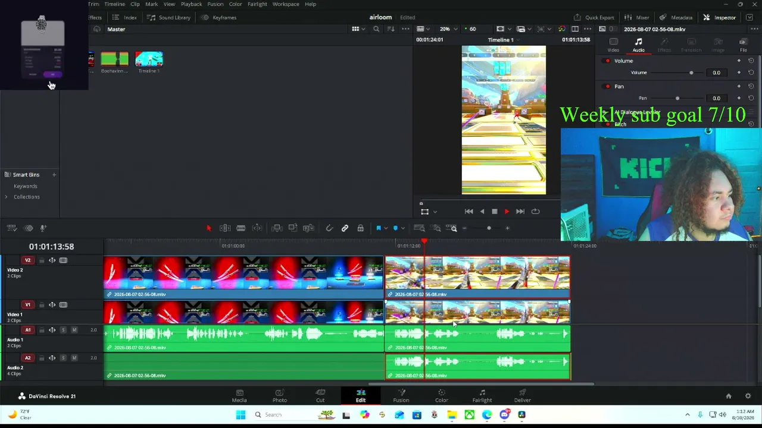Search the media pool with magnifier icon
The width and height of the screenshot is (762, 428).
click(376, 29)
